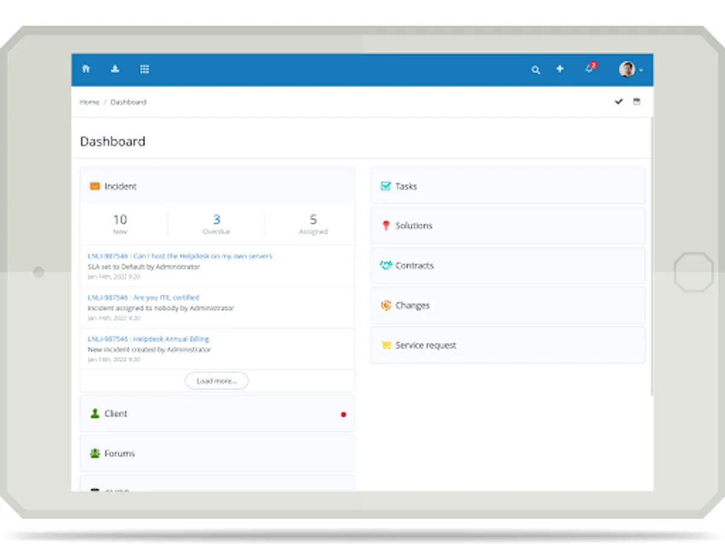Click the plus add-new icon
The height and width of the screenshot is (544, 725).
(560, 70)
